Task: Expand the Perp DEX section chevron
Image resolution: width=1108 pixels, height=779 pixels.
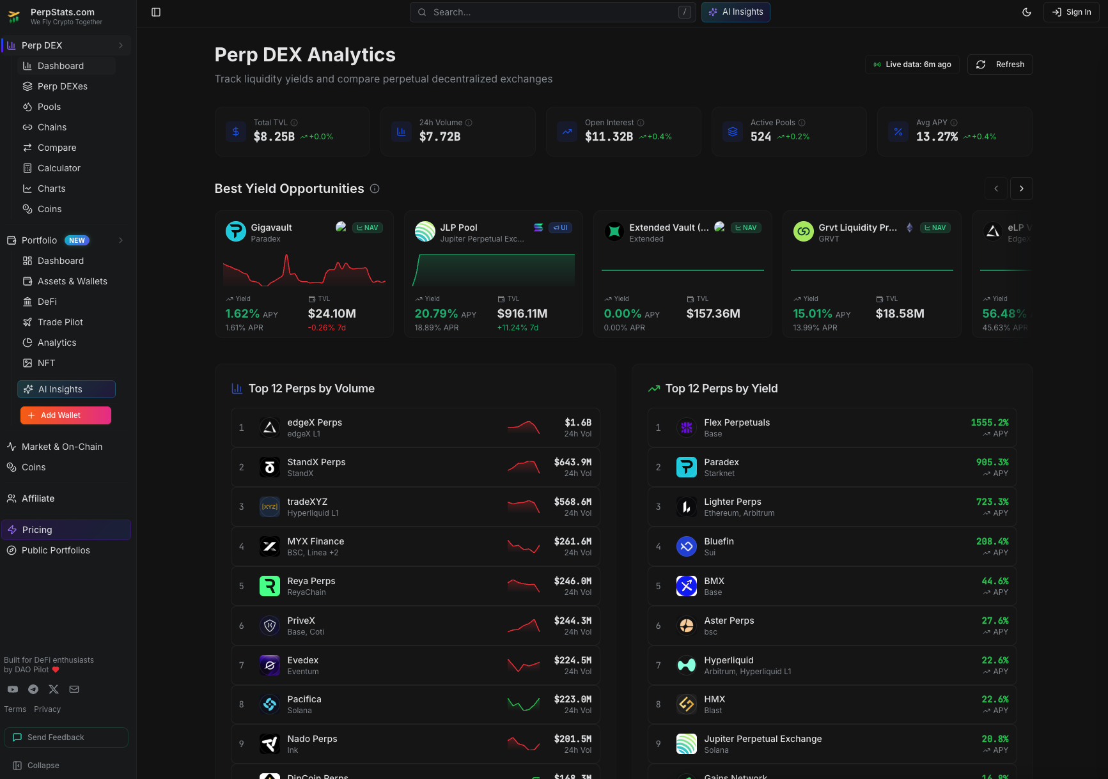Action: pyautogui.click(x=121, y=45)
